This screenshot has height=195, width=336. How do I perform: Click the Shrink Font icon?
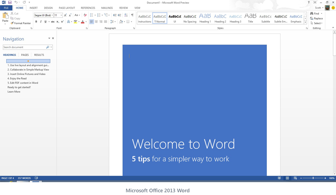(x=70, y=15)
